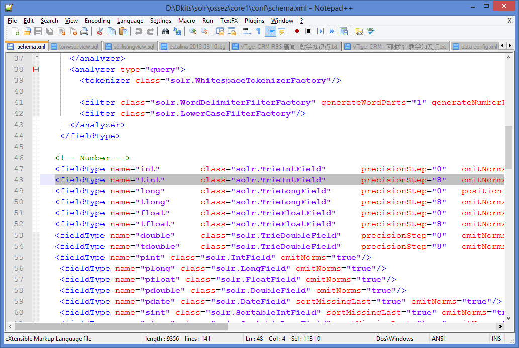Click the horizontal scrollbar left arrow

click(10, 326)
